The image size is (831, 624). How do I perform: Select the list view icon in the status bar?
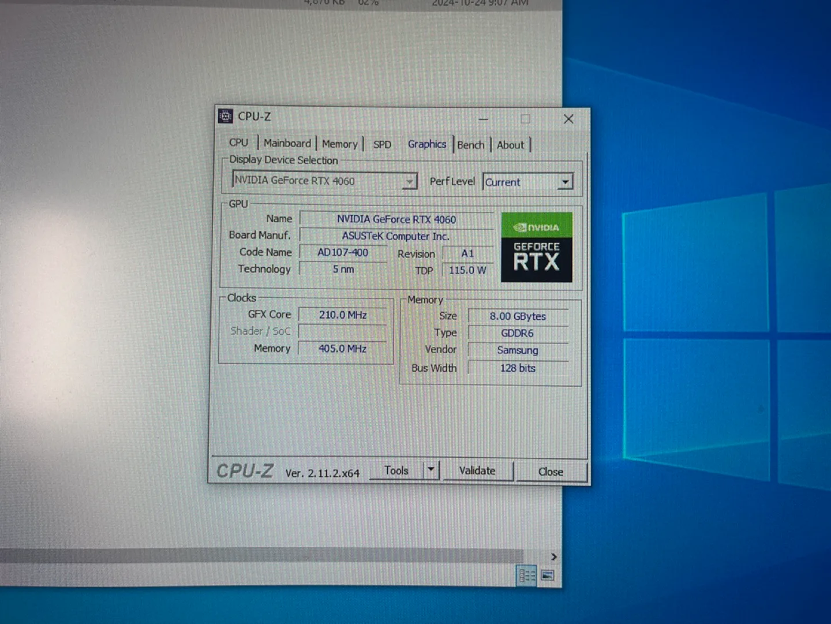[526, 575]
